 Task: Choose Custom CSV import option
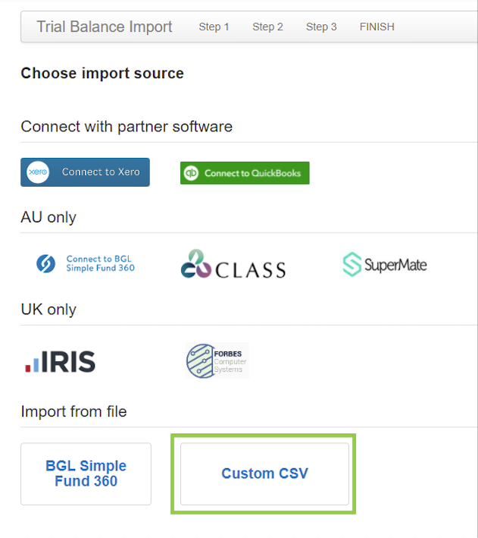[264, 474]
